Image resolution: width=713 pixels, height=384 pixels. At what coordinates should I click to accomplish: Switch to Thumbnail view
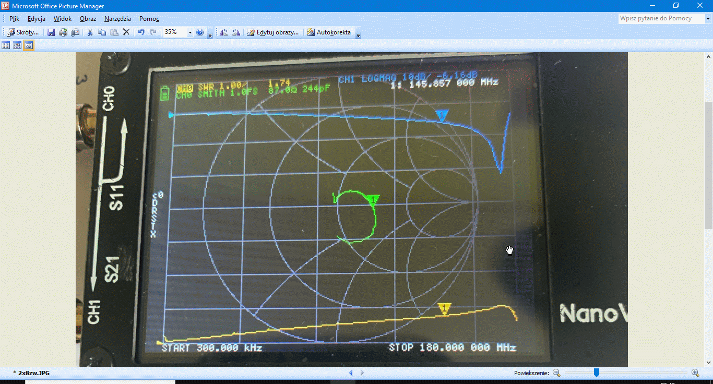[6, 45]
